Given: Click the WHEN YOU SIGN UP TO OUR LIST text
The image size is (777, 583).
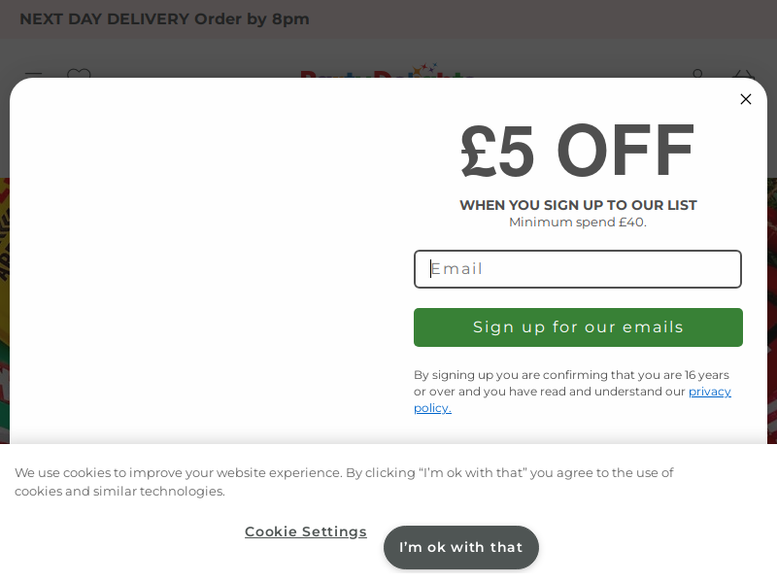Looking at the screenshot, I should (578, 205).
